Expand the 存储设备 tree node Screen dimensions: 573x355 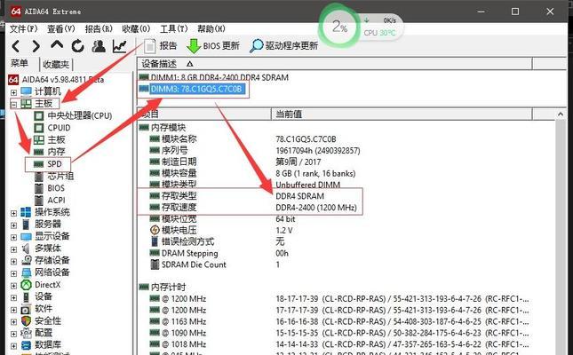[13, 261]
